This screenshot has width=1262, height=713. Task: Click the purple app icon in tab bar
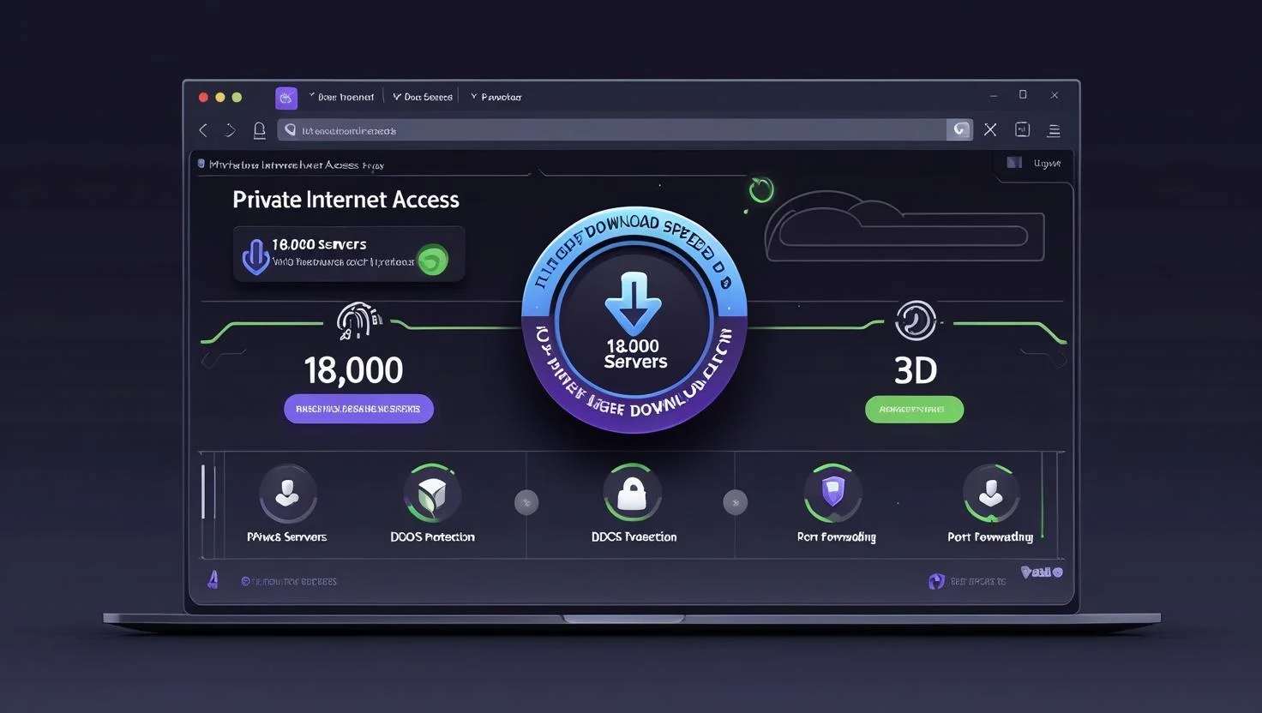coord(286,97)
